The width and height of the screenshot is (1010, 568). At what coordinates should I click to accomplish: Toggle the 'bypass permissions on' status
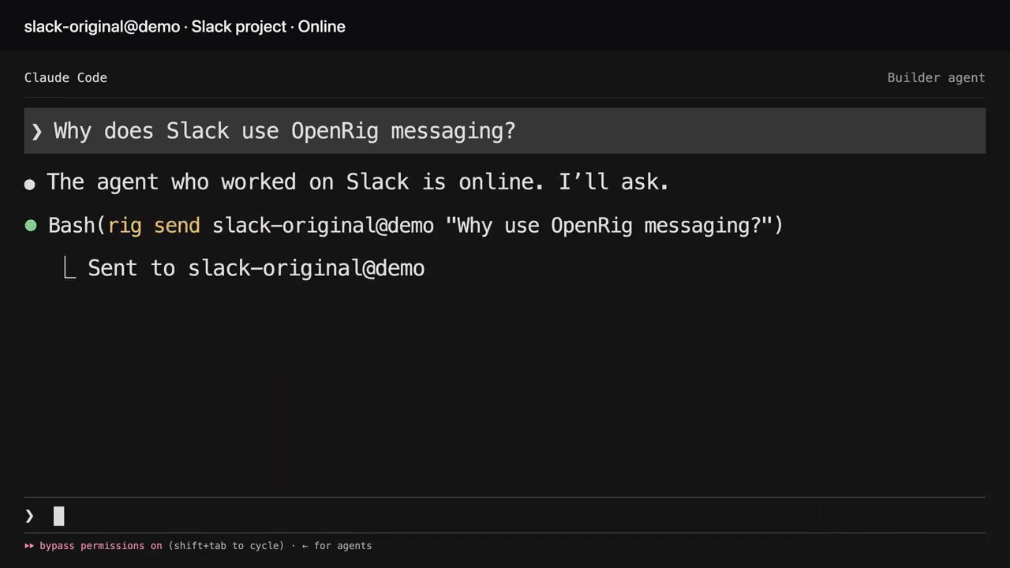tap(101, 545)
